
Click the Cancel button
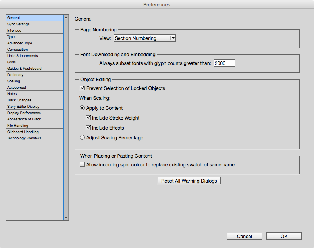point(244,236)
